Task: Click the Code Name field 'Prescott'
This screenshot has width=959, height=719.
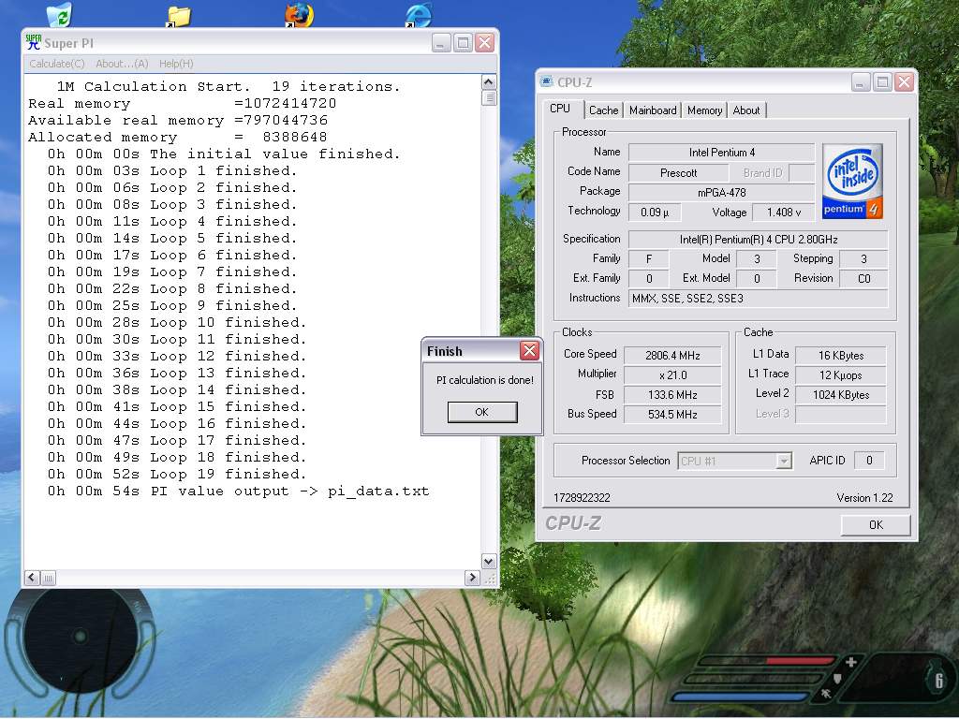Action: tap(678, 173)
